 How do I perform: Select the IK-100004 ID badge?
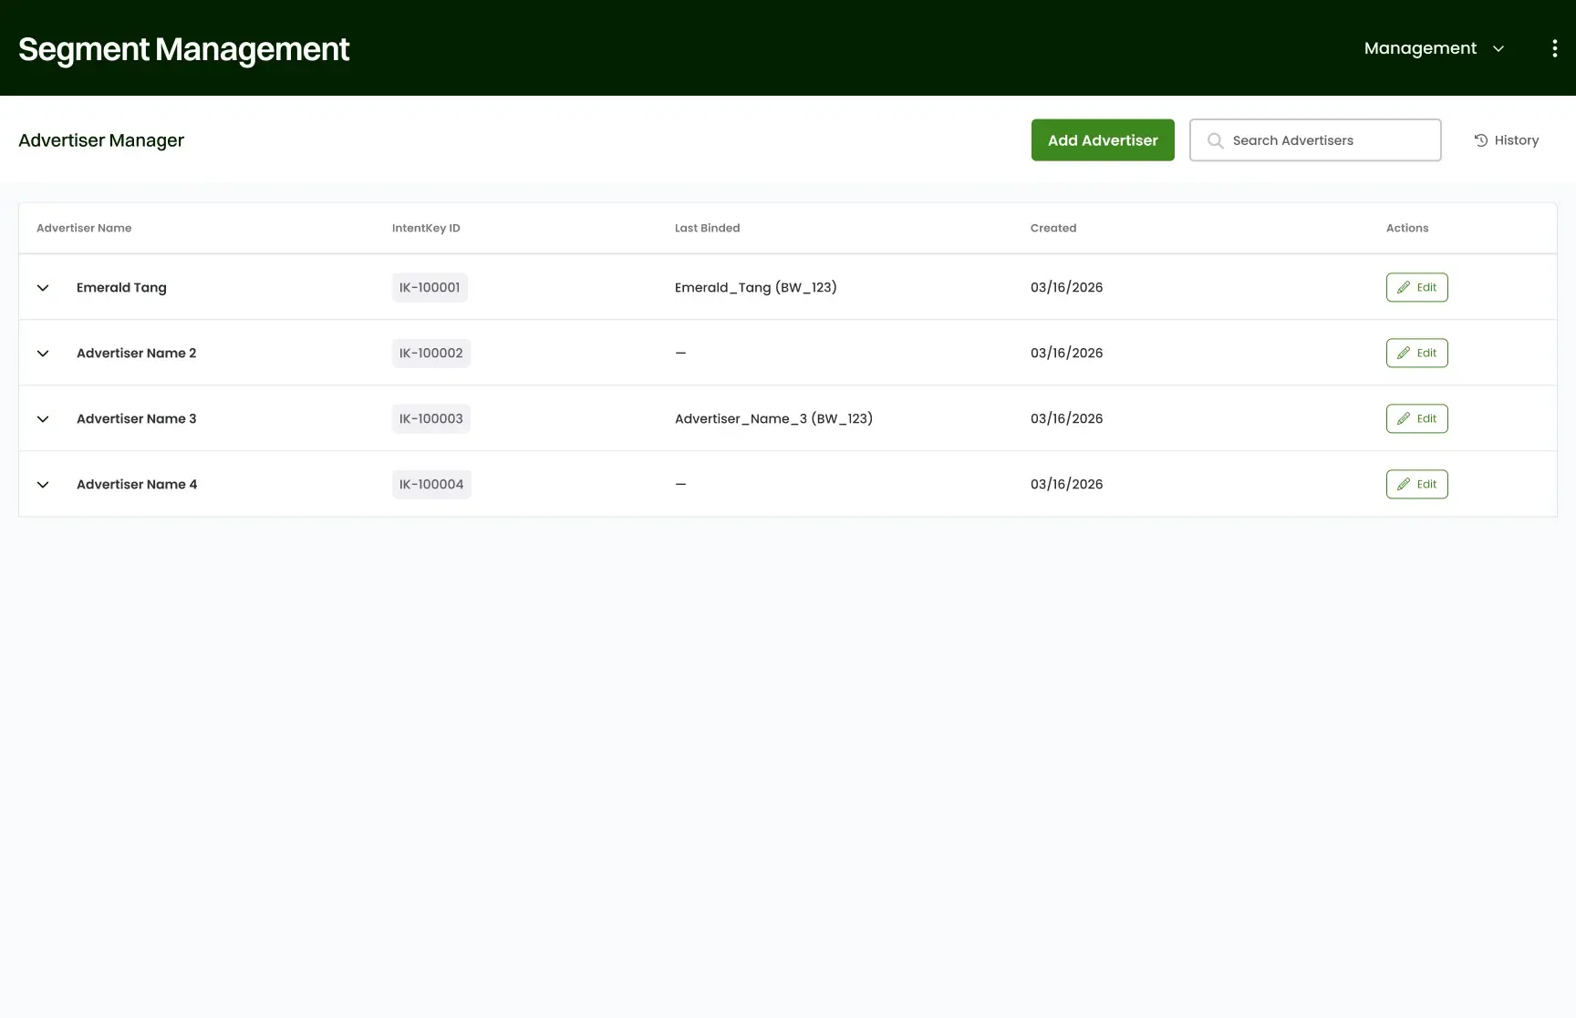[431, 484]
